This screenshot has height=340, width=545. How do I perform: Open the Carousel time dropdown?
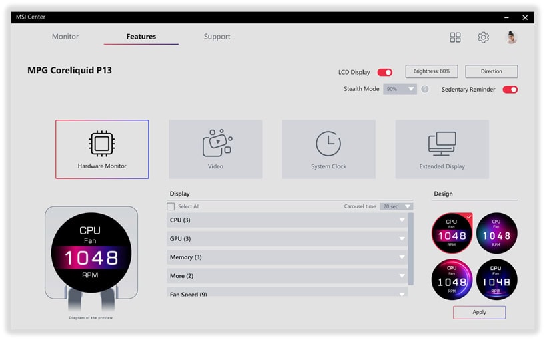[396, 206]
